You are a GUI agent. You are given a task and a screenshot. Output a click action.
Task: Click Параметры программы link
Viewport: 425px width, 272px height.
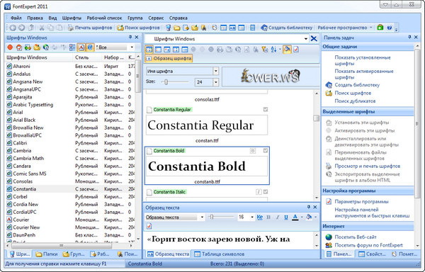(x=361, y=202)
